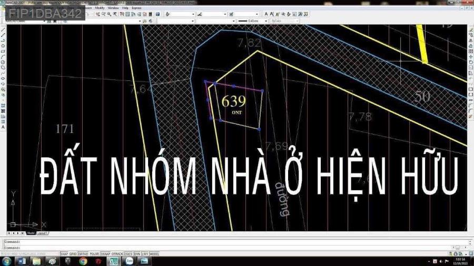
Task: Select the Line tool in Draw toolbar
Action: coord(3,29)
